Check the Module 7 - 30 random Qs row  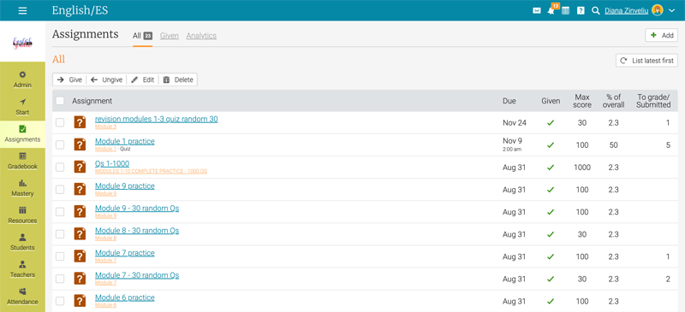[60, 279]
